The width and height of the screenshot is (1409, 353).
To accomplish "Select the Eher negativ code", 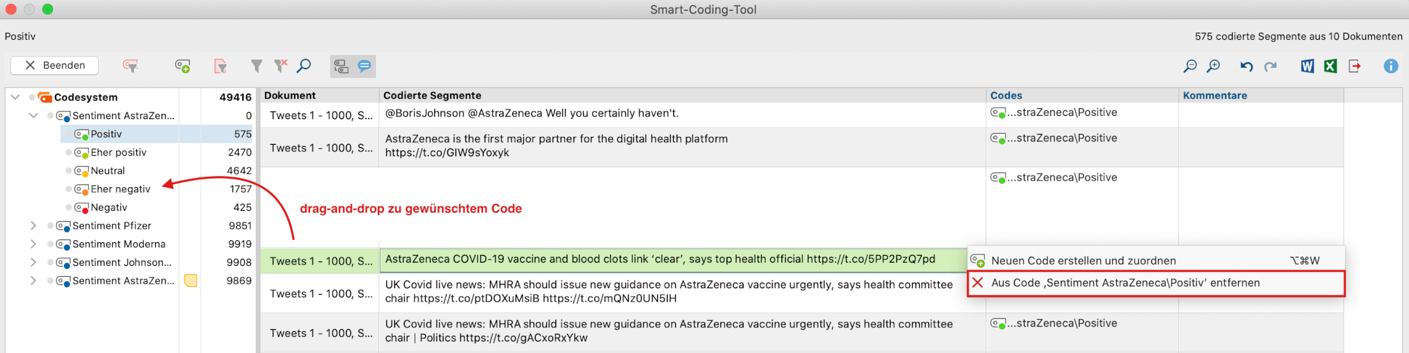I will point(120,189).
